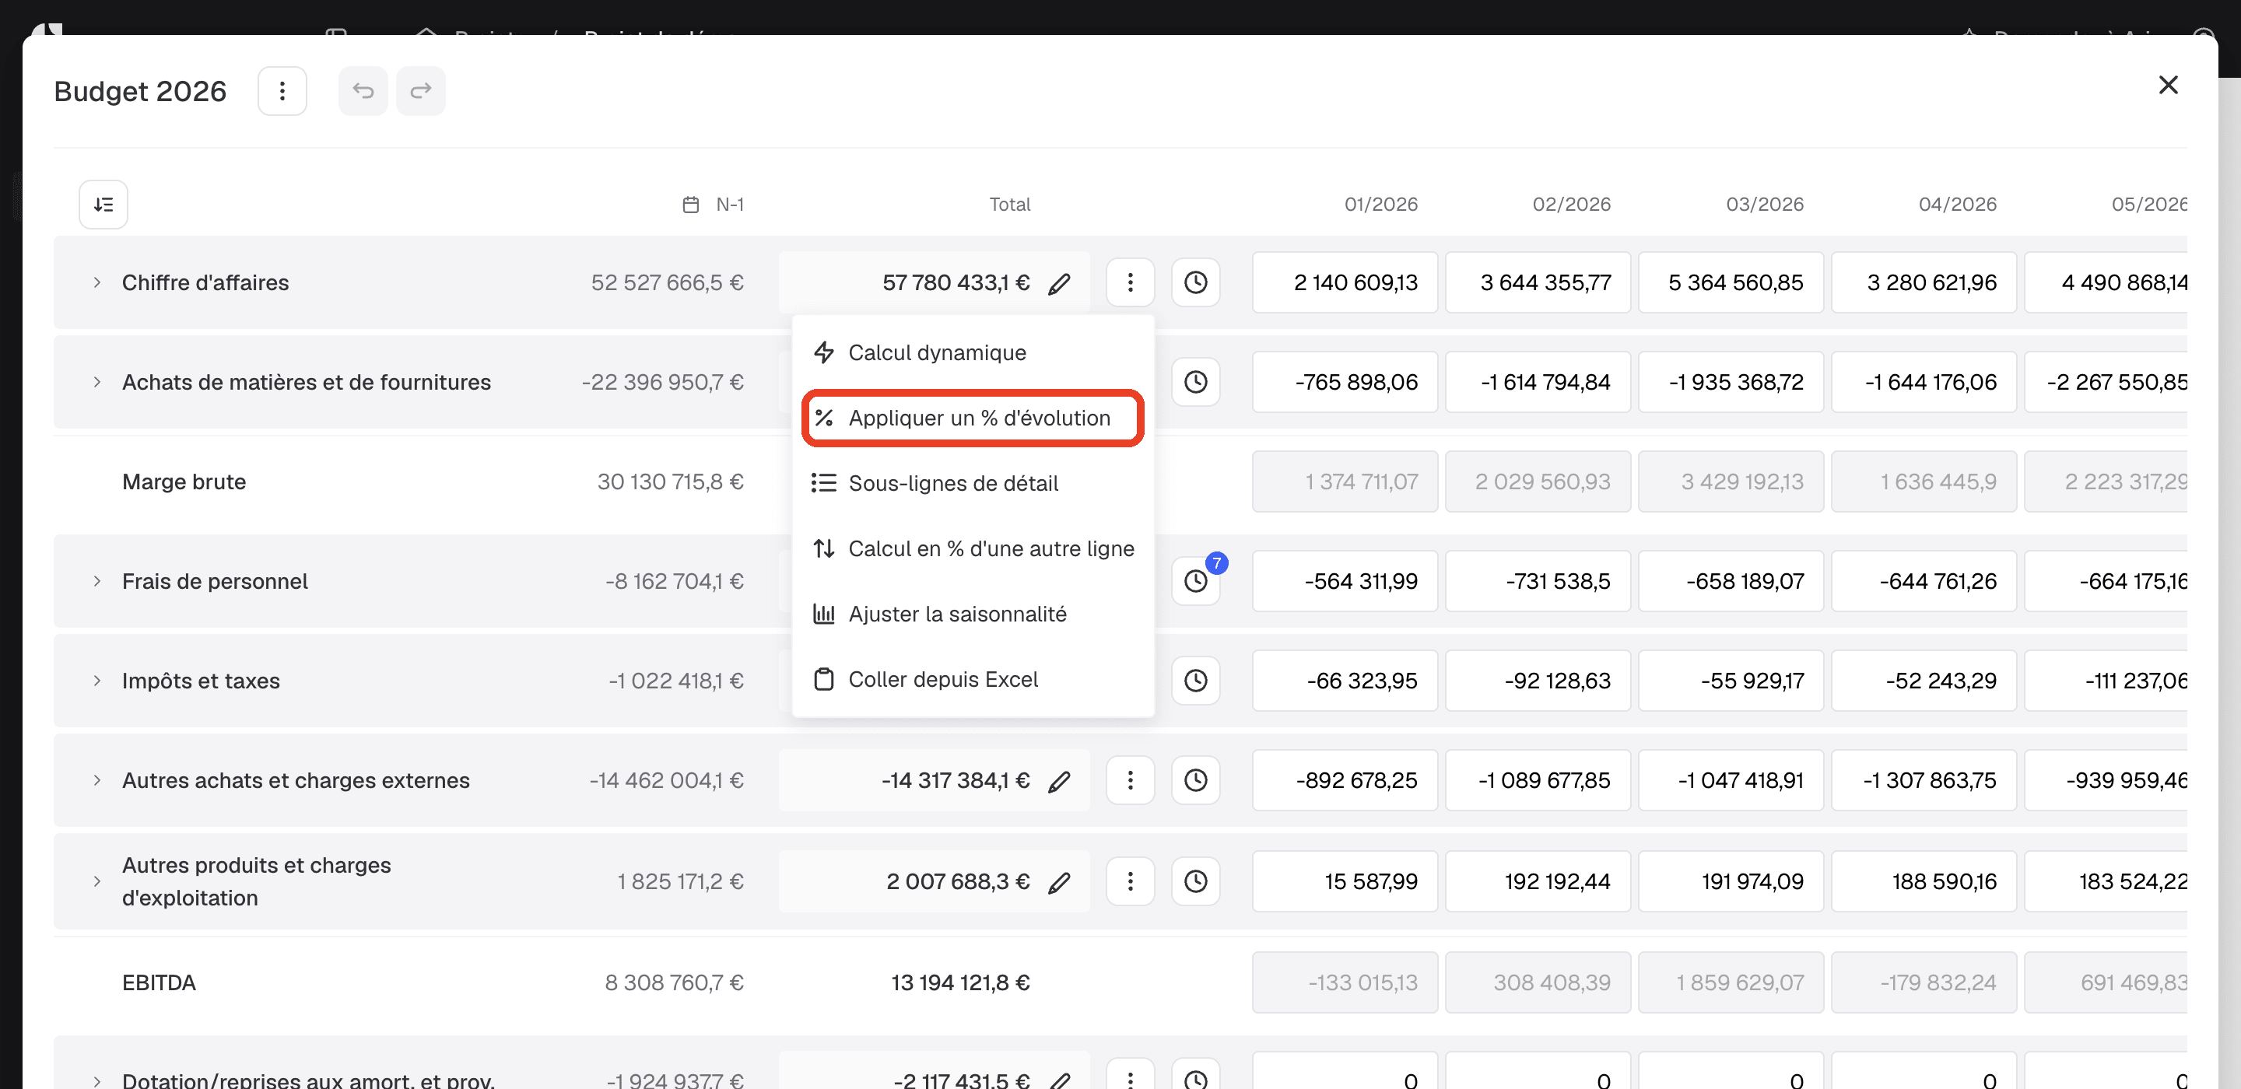Click the Marge brute N-1 value 30 130 715,8 €

(670, 481)
